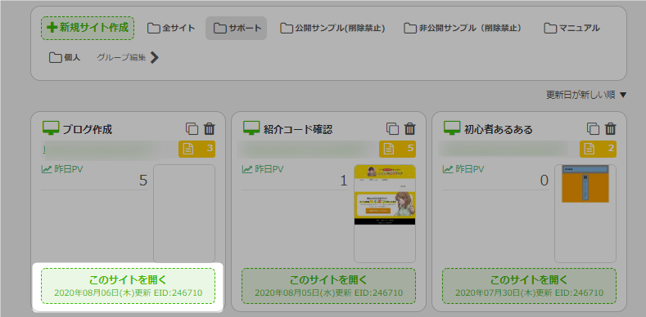Click the 昨日PV chart icon in ブログ作成
Image resolution: width=646 pixels, height=317 pixels.
pos(47,169)
